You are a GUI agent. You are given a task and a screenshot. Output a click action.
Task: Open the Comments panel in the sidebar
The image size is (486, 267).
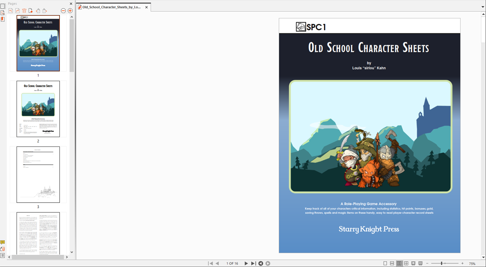(x=2, y=242)
